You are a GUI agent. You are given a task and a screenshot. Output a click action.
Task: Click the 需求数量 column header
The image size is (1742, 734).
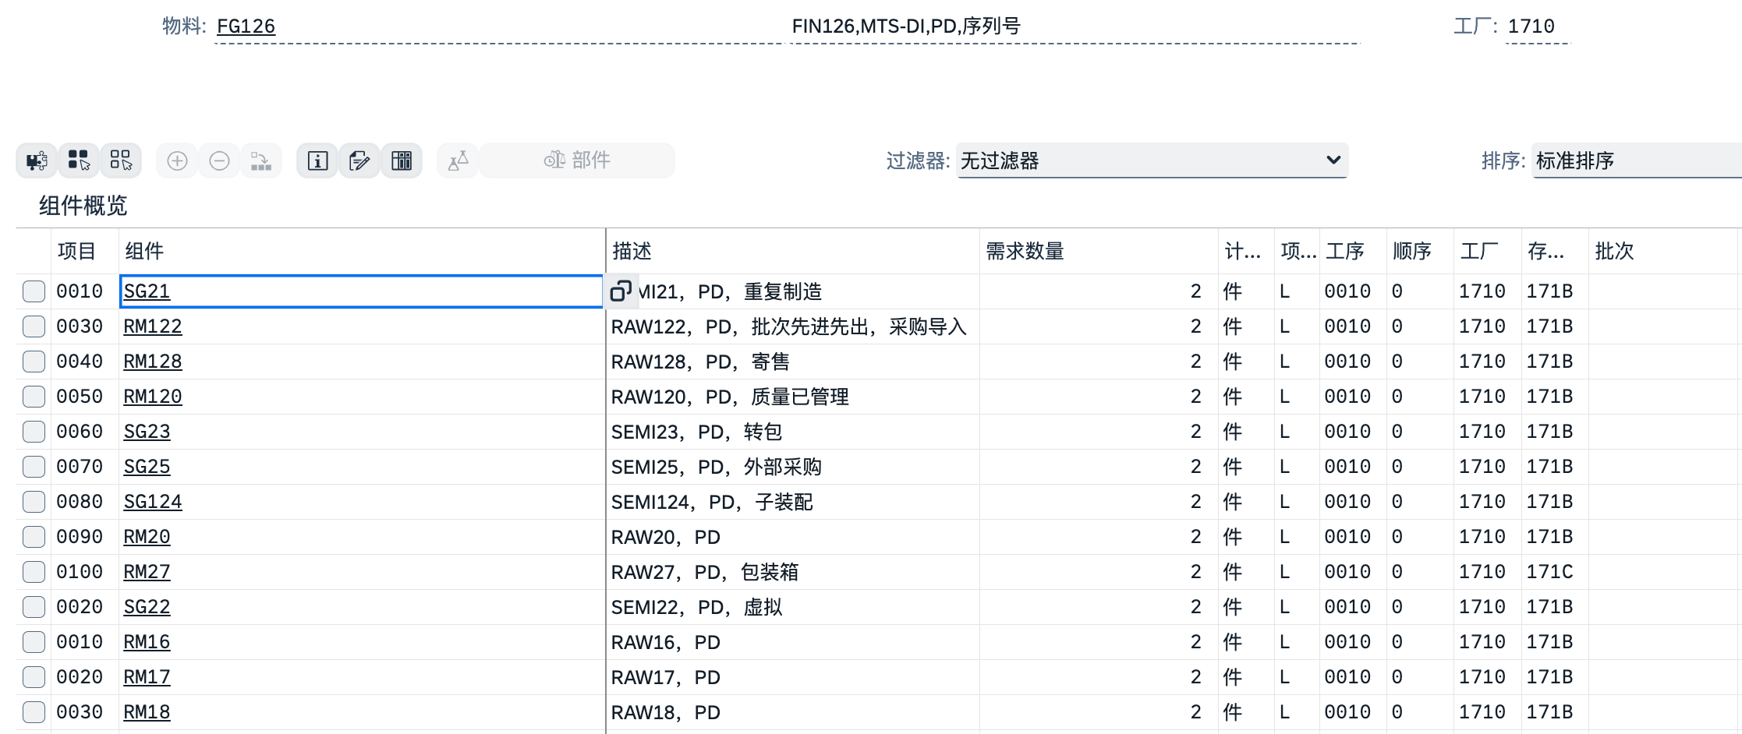[x=1025, y=251]
